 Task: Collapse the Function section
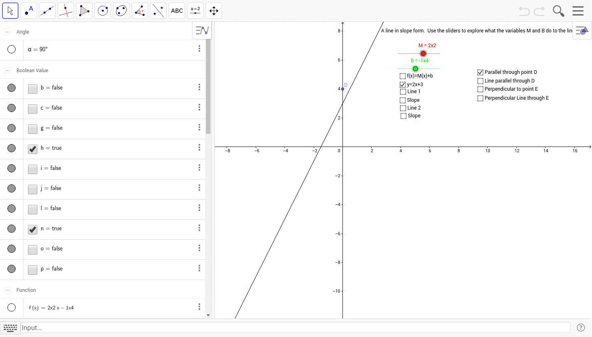[7, 290]
